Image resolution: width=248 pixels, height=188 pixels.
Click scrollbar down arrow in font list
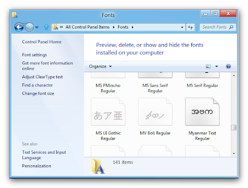(x=234, y=154)
